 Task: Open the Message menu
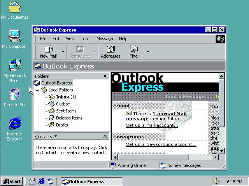[105, 39]
